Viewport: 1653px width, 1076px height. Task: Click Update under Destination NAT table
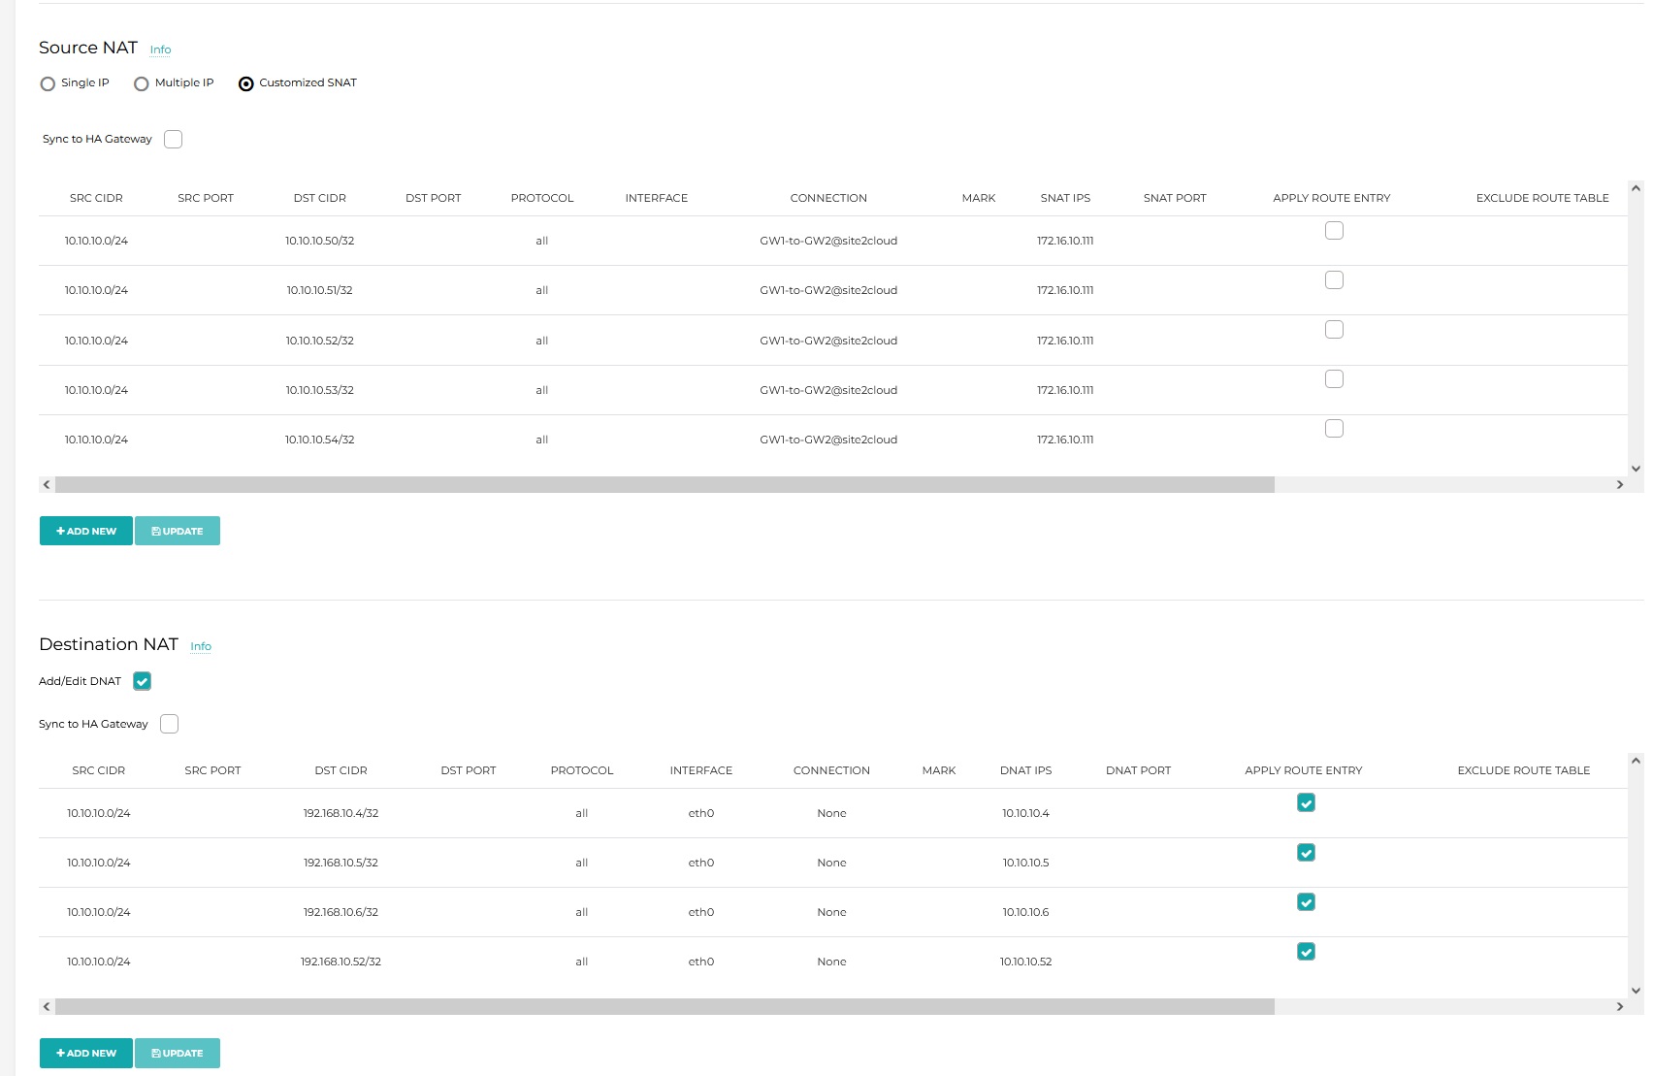click(178, 1053)
